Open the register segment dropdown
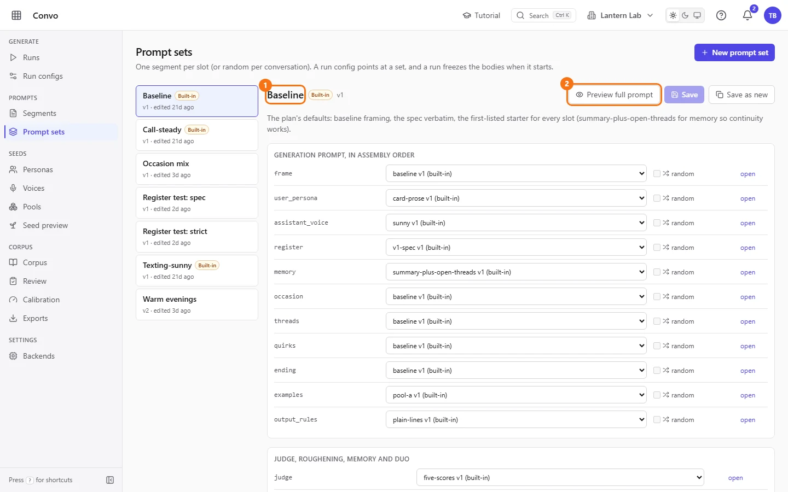 click(x=516, y=247)
